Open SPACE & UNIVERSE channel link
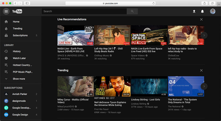The width and height of the screenshot is (221, 121). pos(71,56)
